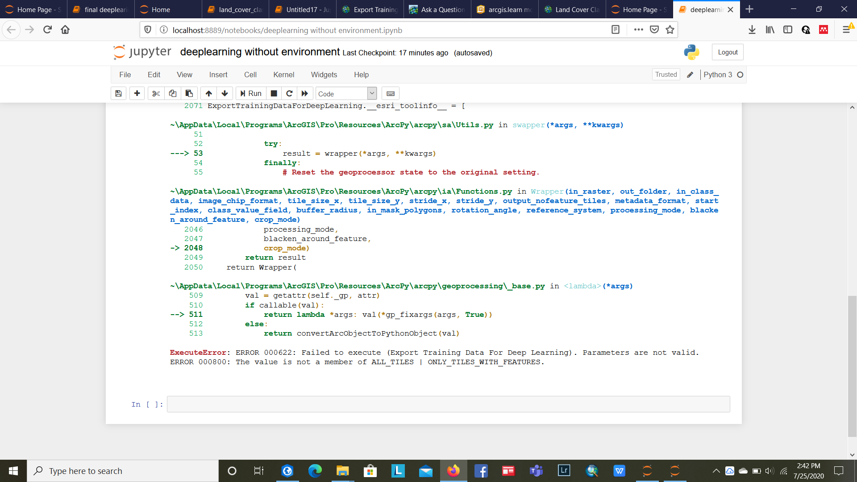Click the edit pencil icon near Trusted
The width and height of the screenshot is (857, 482).
pos(690,75)
